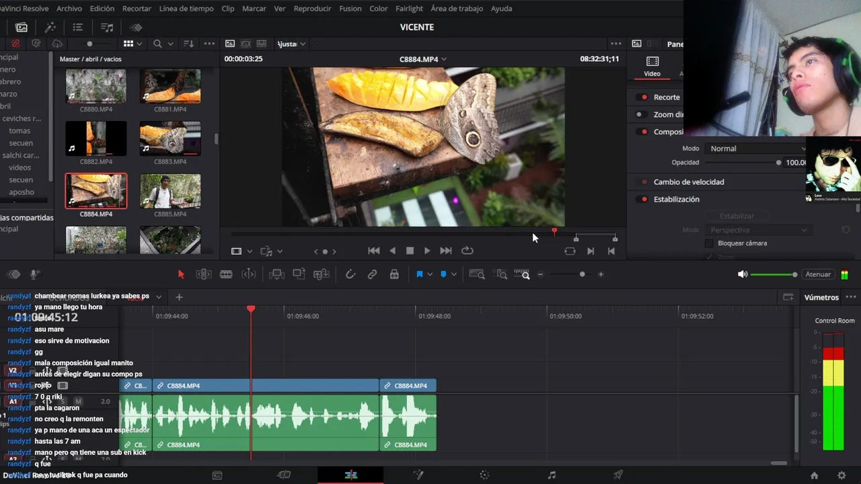Select the C8885.MP4 thumbnail

(170, 191)
